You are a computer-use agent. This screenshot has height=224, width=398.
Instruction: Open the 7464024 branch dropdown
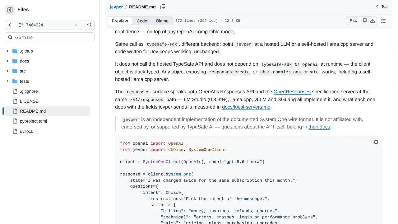pyautogui.click(x=49, y=25)
